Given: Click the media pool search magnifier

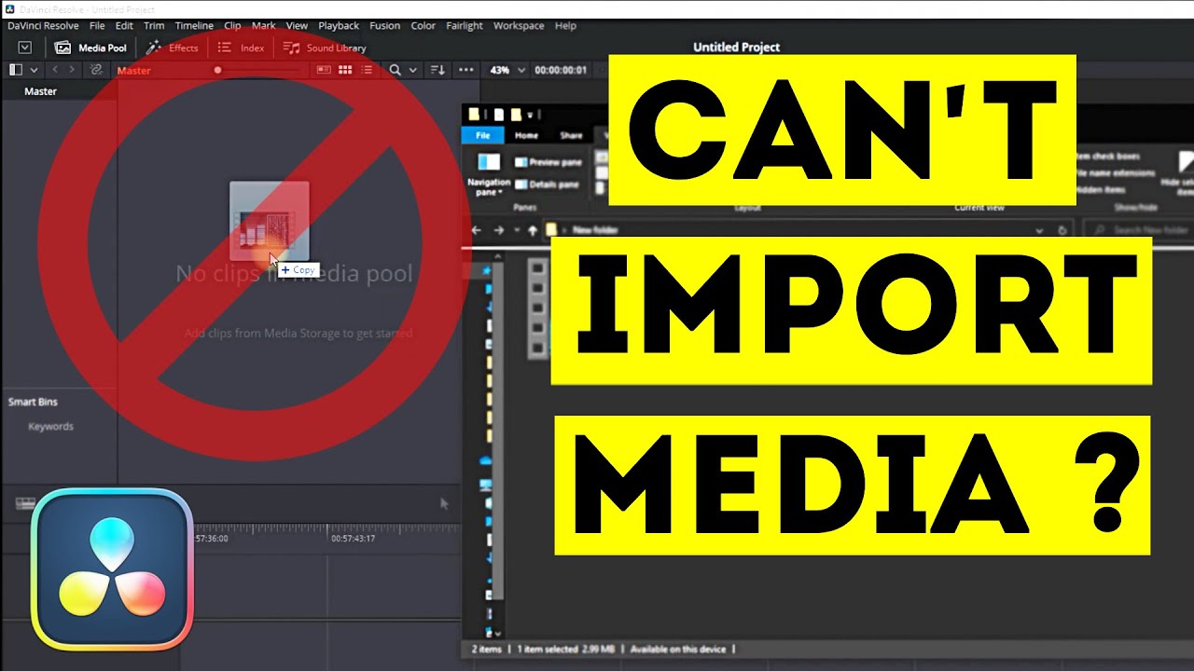Looking at the screenshot, I should [396, 70].
